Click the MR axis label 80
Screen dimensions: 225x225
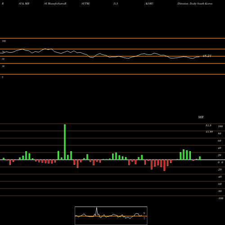point(220,134)
